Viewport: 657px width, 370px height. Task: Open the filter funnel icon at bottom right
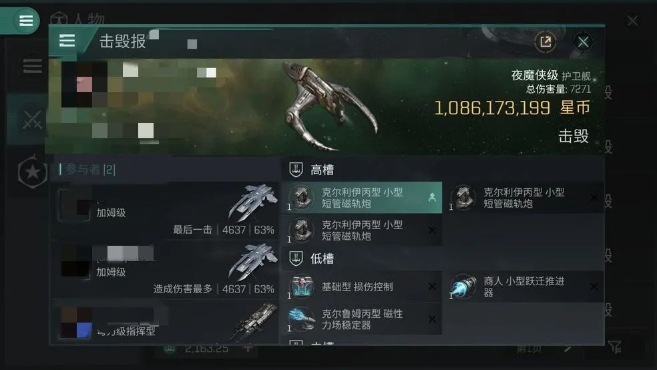615,347
